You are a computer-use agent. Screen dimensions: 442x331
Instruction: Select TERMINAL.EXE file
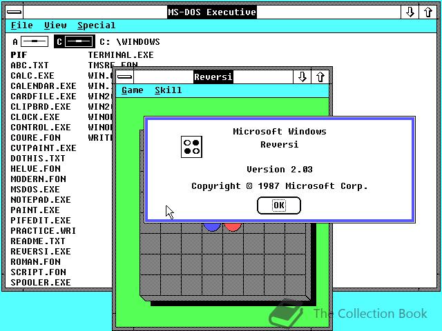pos(121,55)
